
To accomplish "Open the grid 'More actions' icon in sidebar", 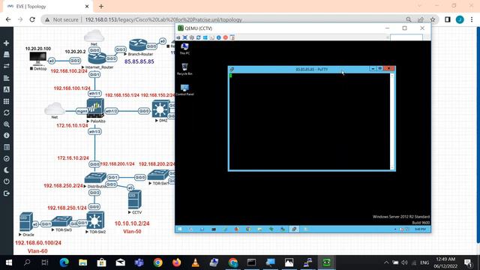I will tap(6, 101).
